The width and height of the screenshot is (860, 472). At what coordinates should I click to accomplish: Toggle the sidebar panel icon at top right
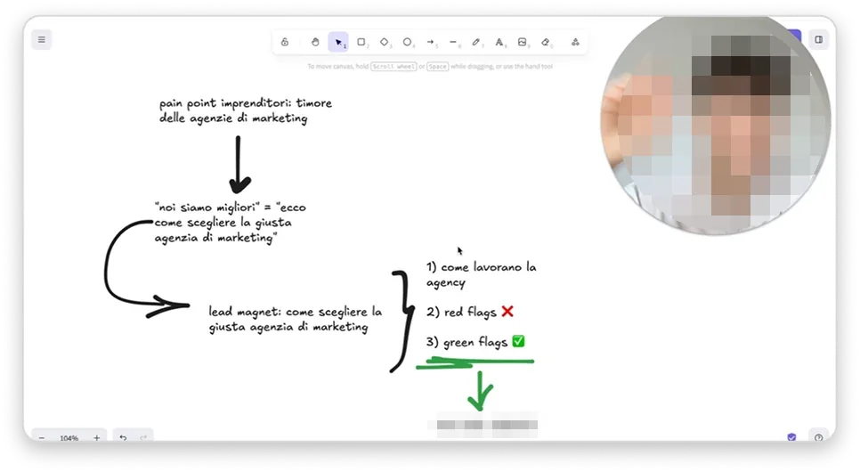click(818, 39)
